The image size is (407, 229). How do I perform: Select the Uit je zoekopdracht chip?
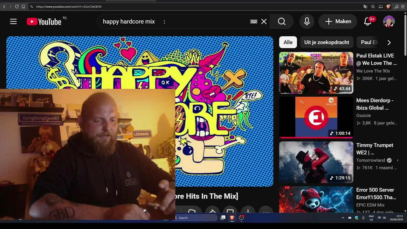[x=327, y=42]
